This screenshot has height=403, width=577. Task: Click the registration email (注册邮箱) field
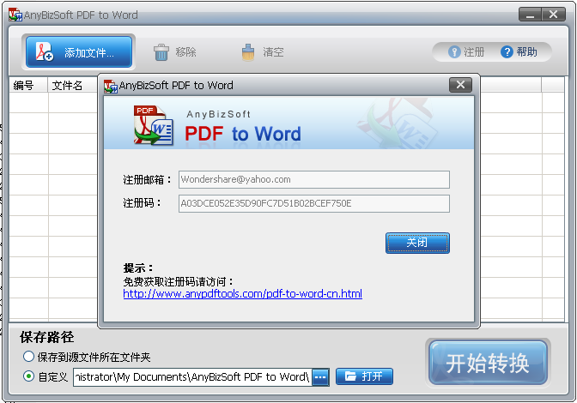pos(314,180)
